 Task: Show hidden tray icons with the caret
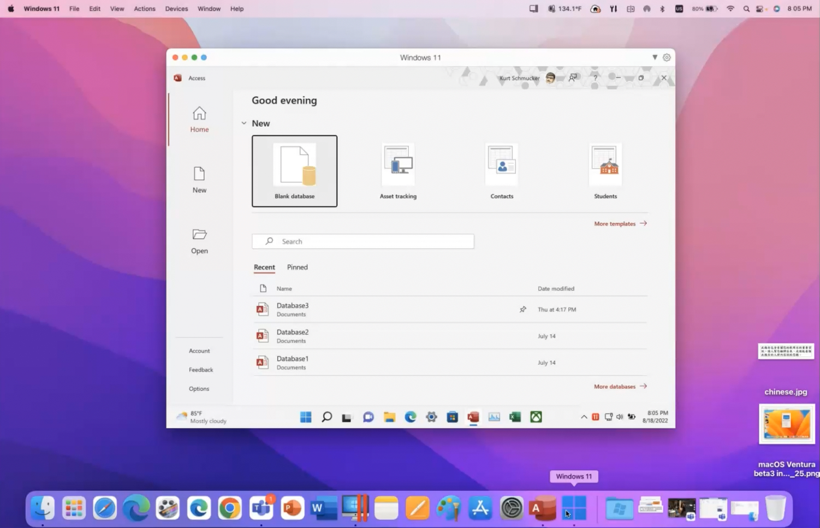(x=584, y=417)
